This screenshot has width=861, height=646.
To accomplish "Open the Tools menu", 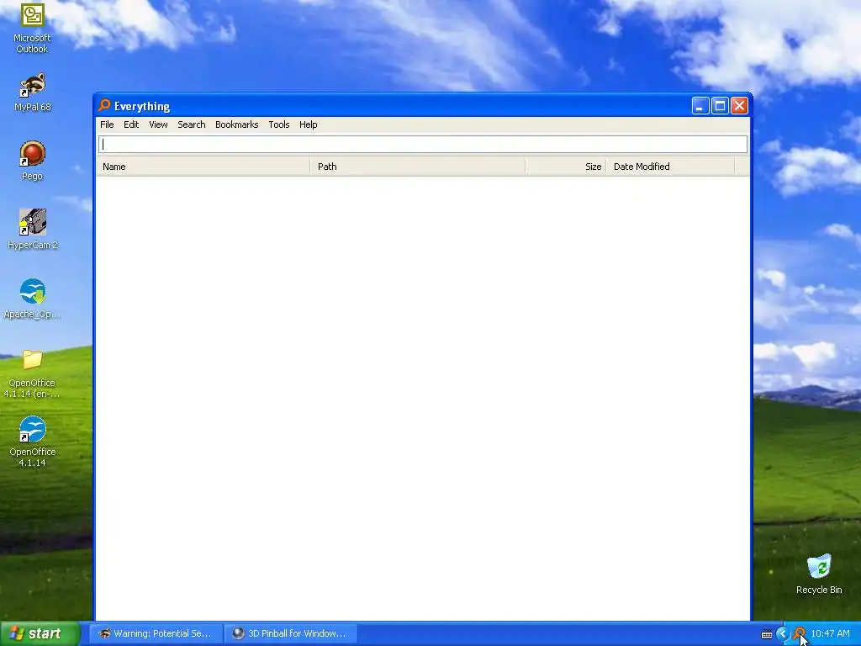I will pos(279,124).
